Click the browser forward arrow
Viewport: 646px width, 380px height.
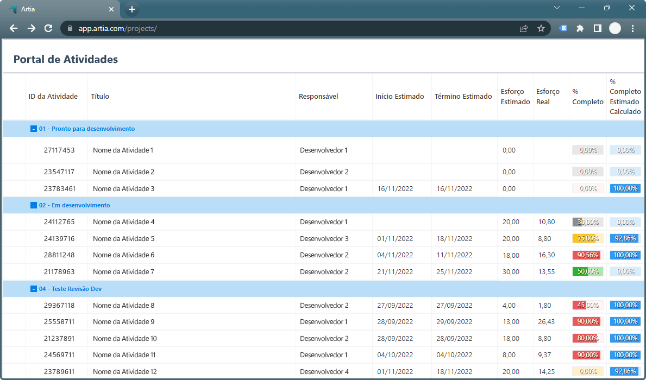pyautogui.click(x=31, y=28)
